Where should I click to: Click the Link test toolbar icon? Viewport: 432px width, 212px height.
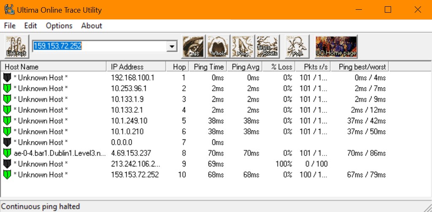point(16,46)
